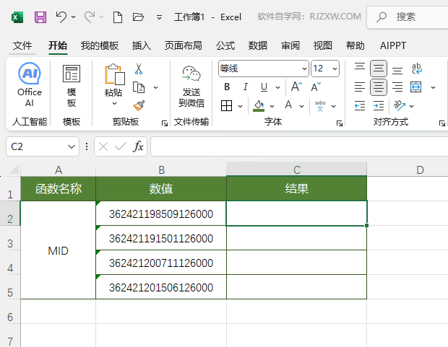The image size is (448, 347).
Task: Send file via 发送到微信
Action: (x=191, y=86)
